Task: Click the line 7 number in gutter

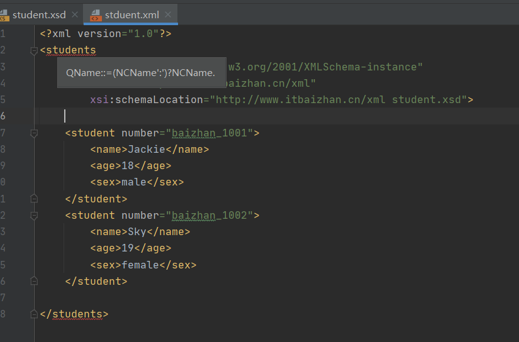Action: pyautogui.click(x=3, y=133)
